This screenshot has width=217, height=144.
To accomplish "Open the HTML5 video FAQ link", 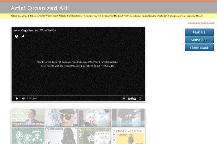I will (x=78, y=66).
